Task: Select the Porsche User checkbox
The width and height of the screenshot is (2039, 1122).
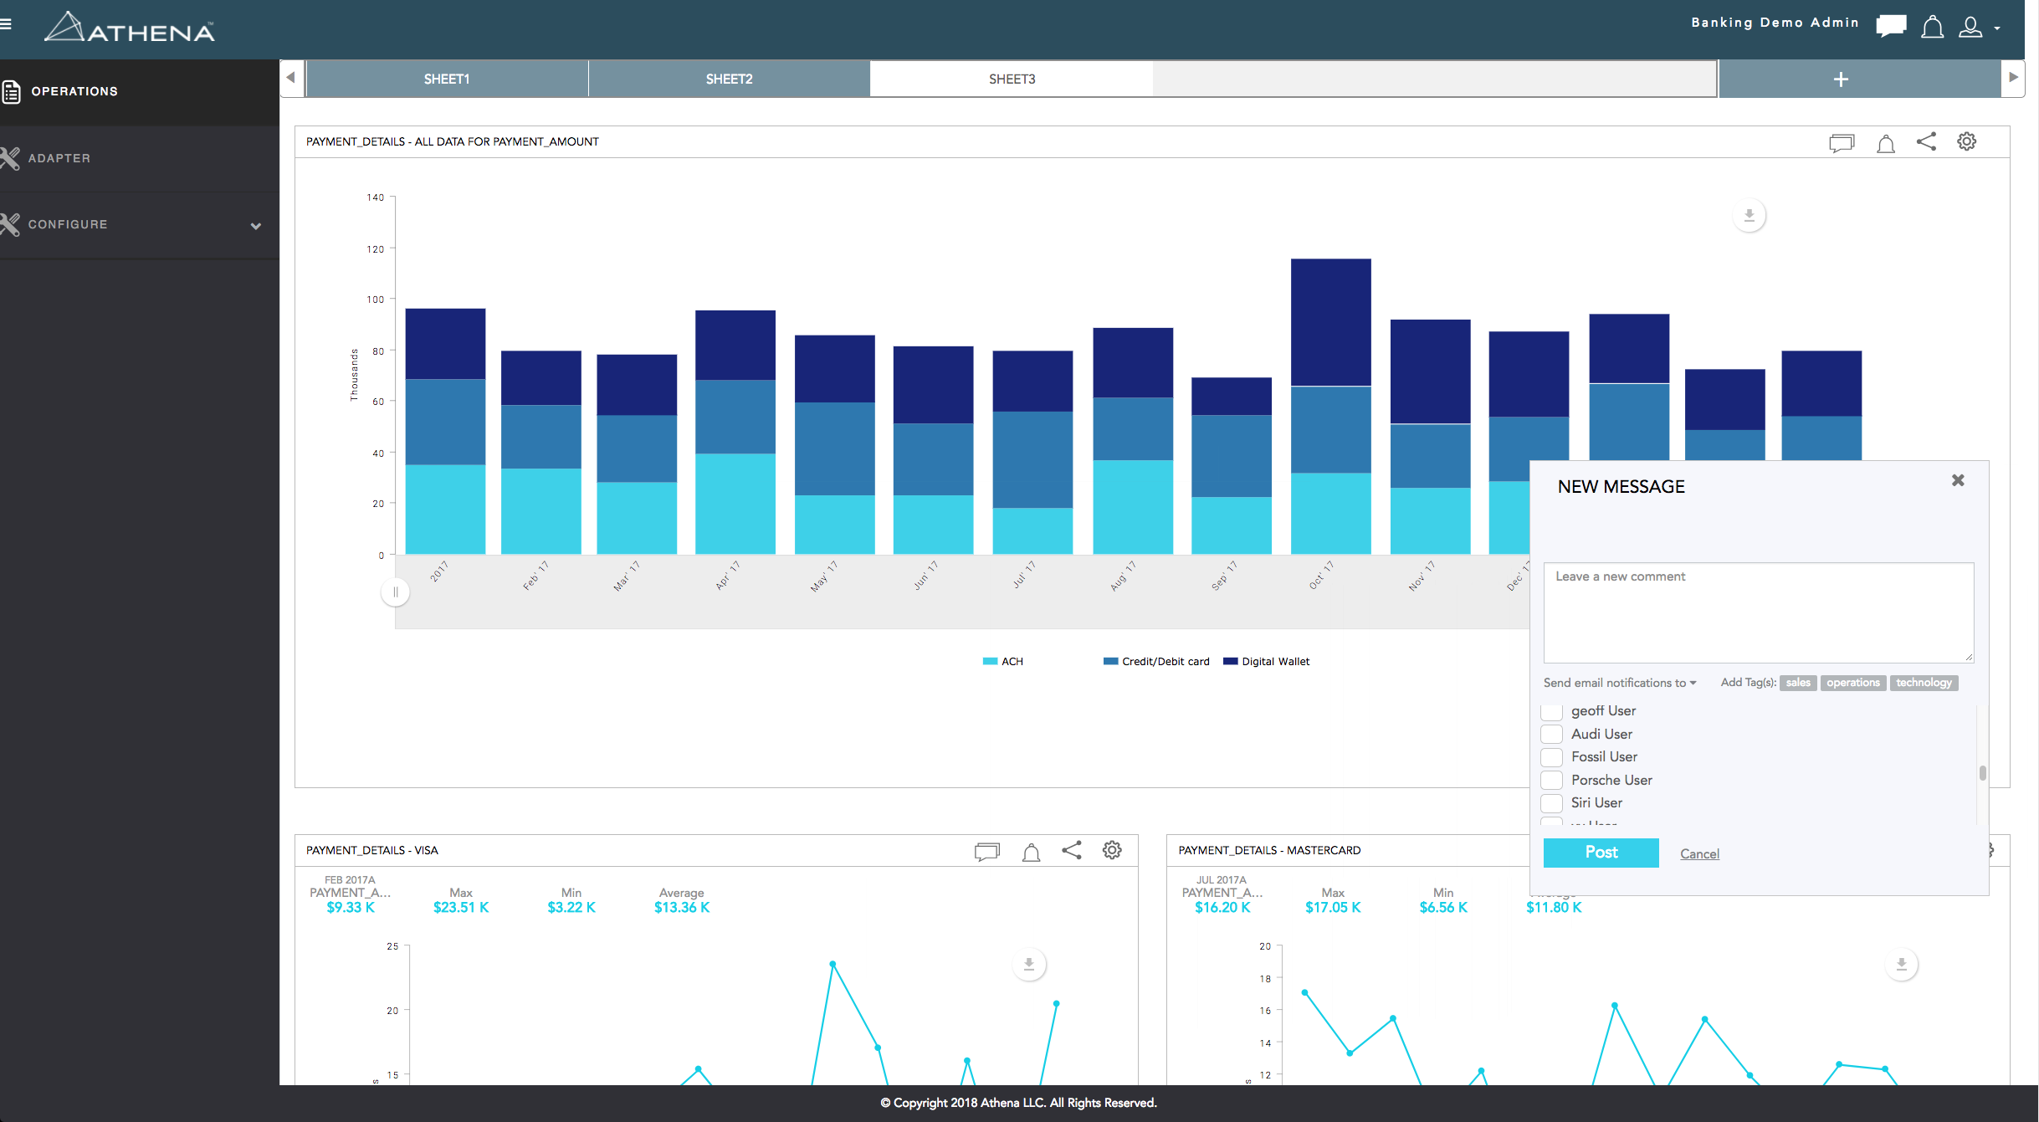Action: pyautogui.click(x=1551, y=780)
